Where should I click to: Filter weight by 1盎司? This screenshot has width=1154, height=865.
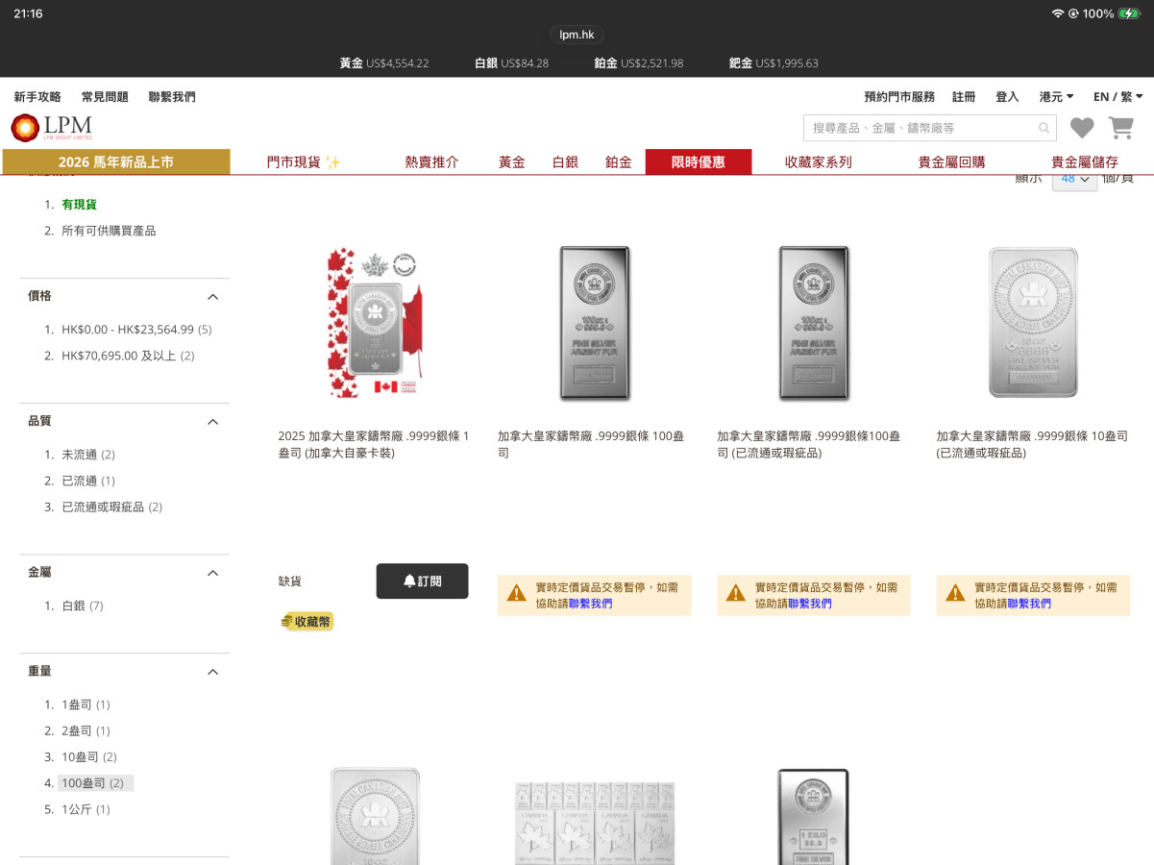86,704
